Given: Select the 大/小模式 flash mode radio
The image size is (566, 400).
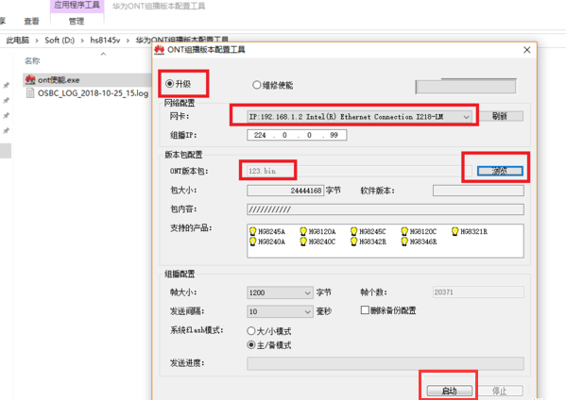Looking at the screenshot, I should click(251, 331).
